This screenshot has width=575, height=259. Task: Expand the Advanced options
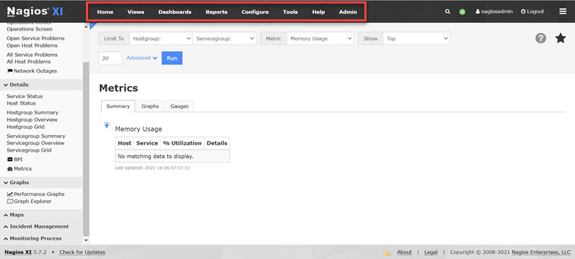point(142,58)
